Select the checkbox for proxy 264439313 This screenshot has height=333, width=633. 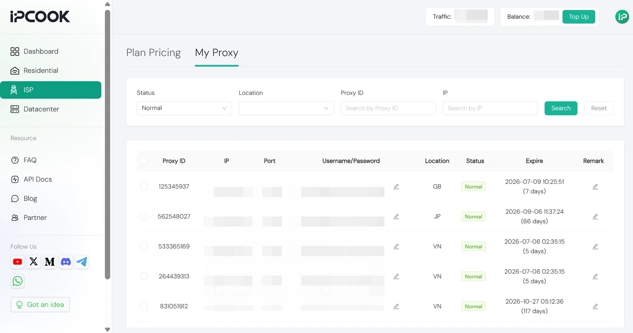pyautogui.click(x=144, y=276)
